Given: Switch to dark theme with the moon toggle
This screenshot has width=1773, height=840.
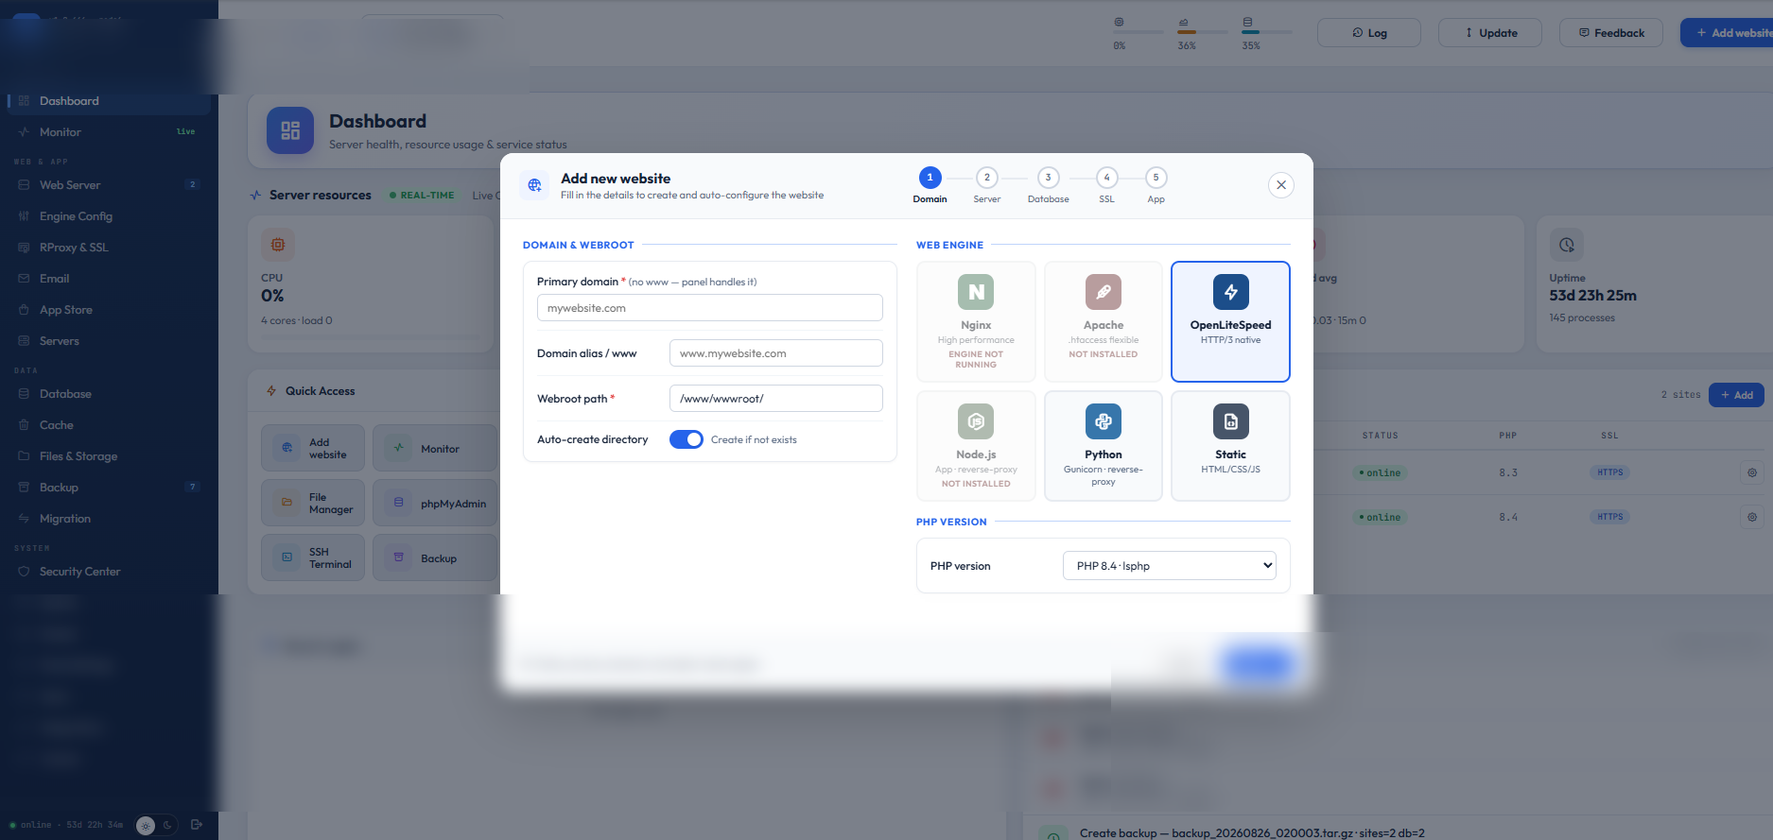Looking at the screenshot, I should (x=167, y=825).
